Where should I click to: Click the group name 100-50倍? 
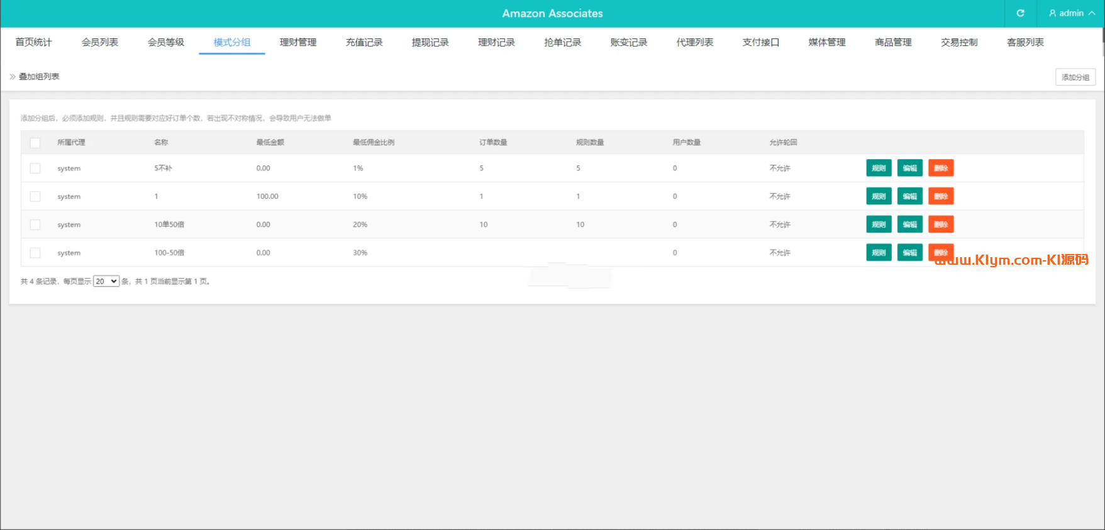click(x=169, y=253)
